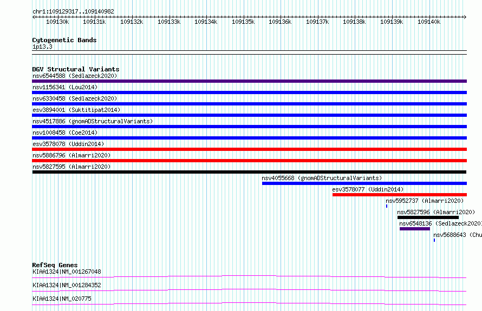Select the red nsv5886796 variant bar

[x=249, y=161]
